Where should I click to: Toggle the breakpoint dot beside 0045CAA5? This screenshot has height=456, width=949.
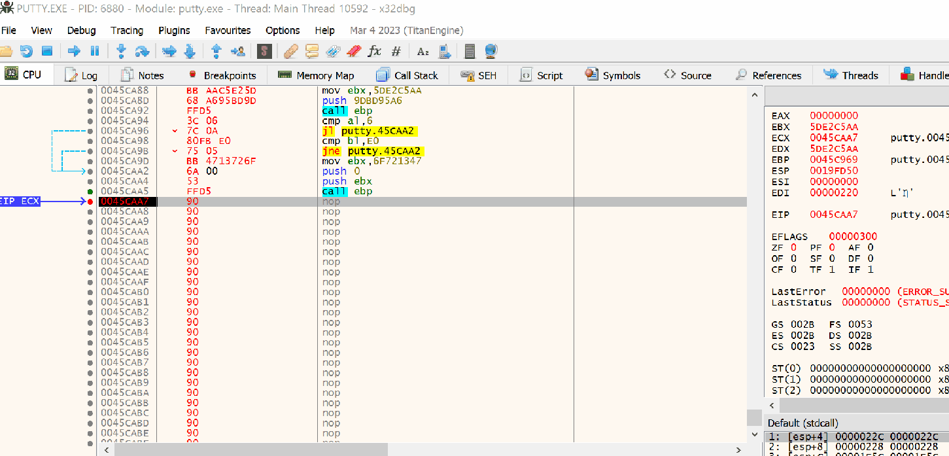(x=89, y=191)
